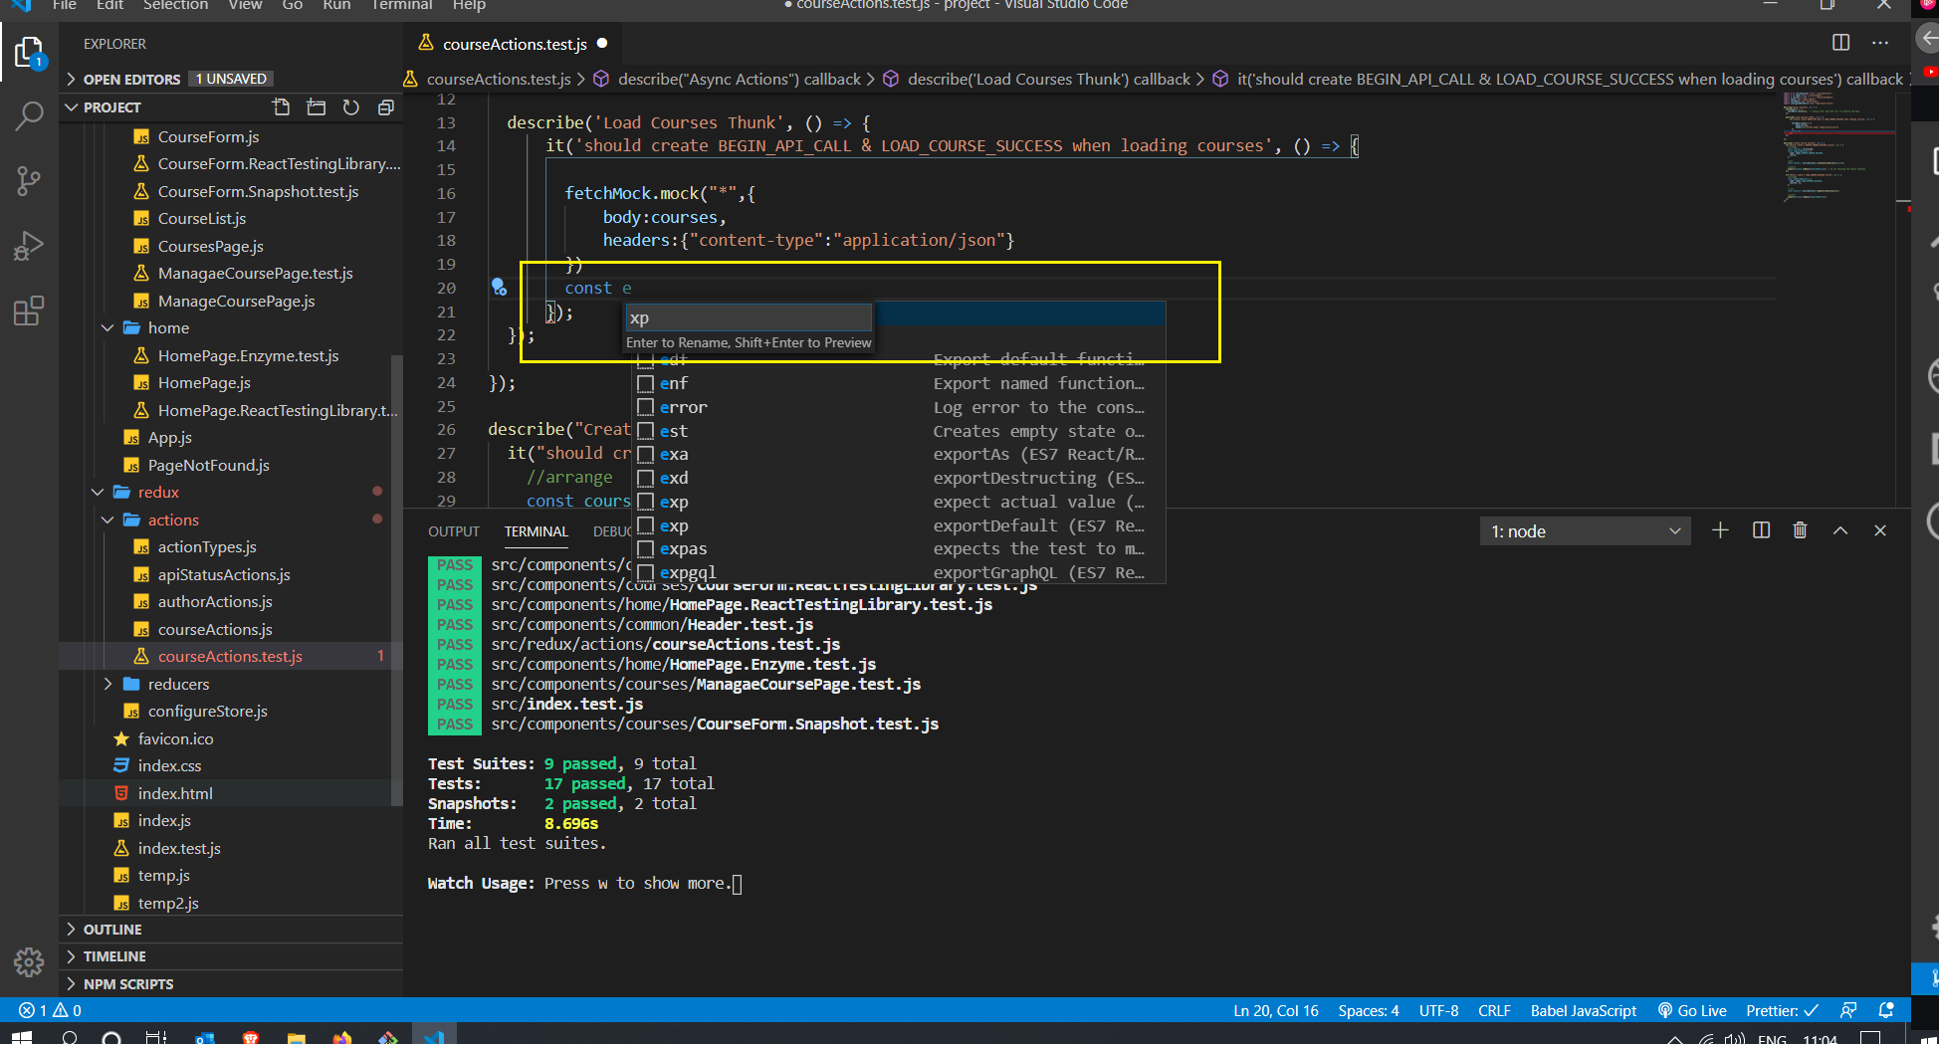
Task: Click the editor minimap
Action: click(1836, 149)
